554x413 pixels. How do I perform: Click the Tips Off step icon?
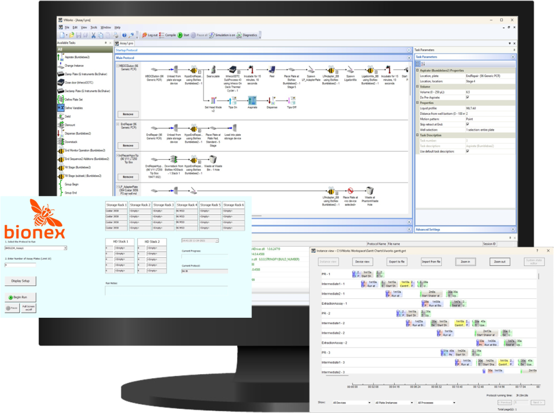[x=292, y=101]
